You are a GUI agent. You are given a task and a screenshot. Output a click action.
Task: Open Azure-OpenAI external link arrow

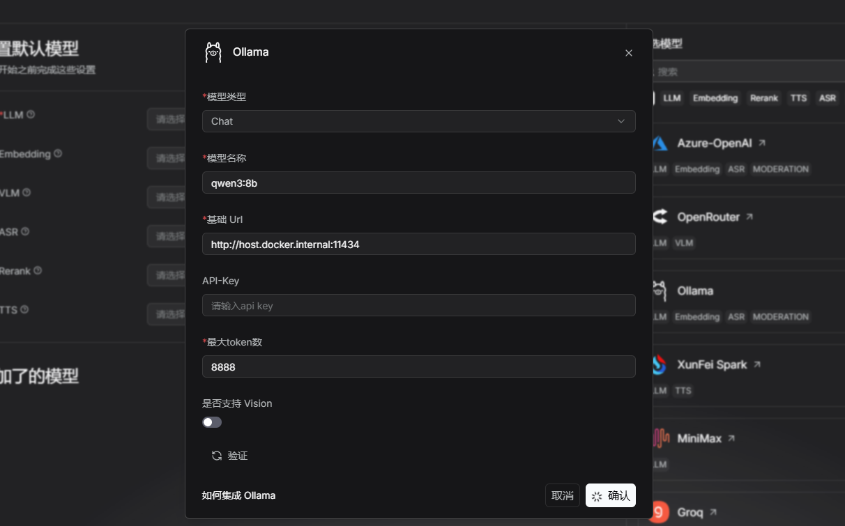click(x=762, y=143)
